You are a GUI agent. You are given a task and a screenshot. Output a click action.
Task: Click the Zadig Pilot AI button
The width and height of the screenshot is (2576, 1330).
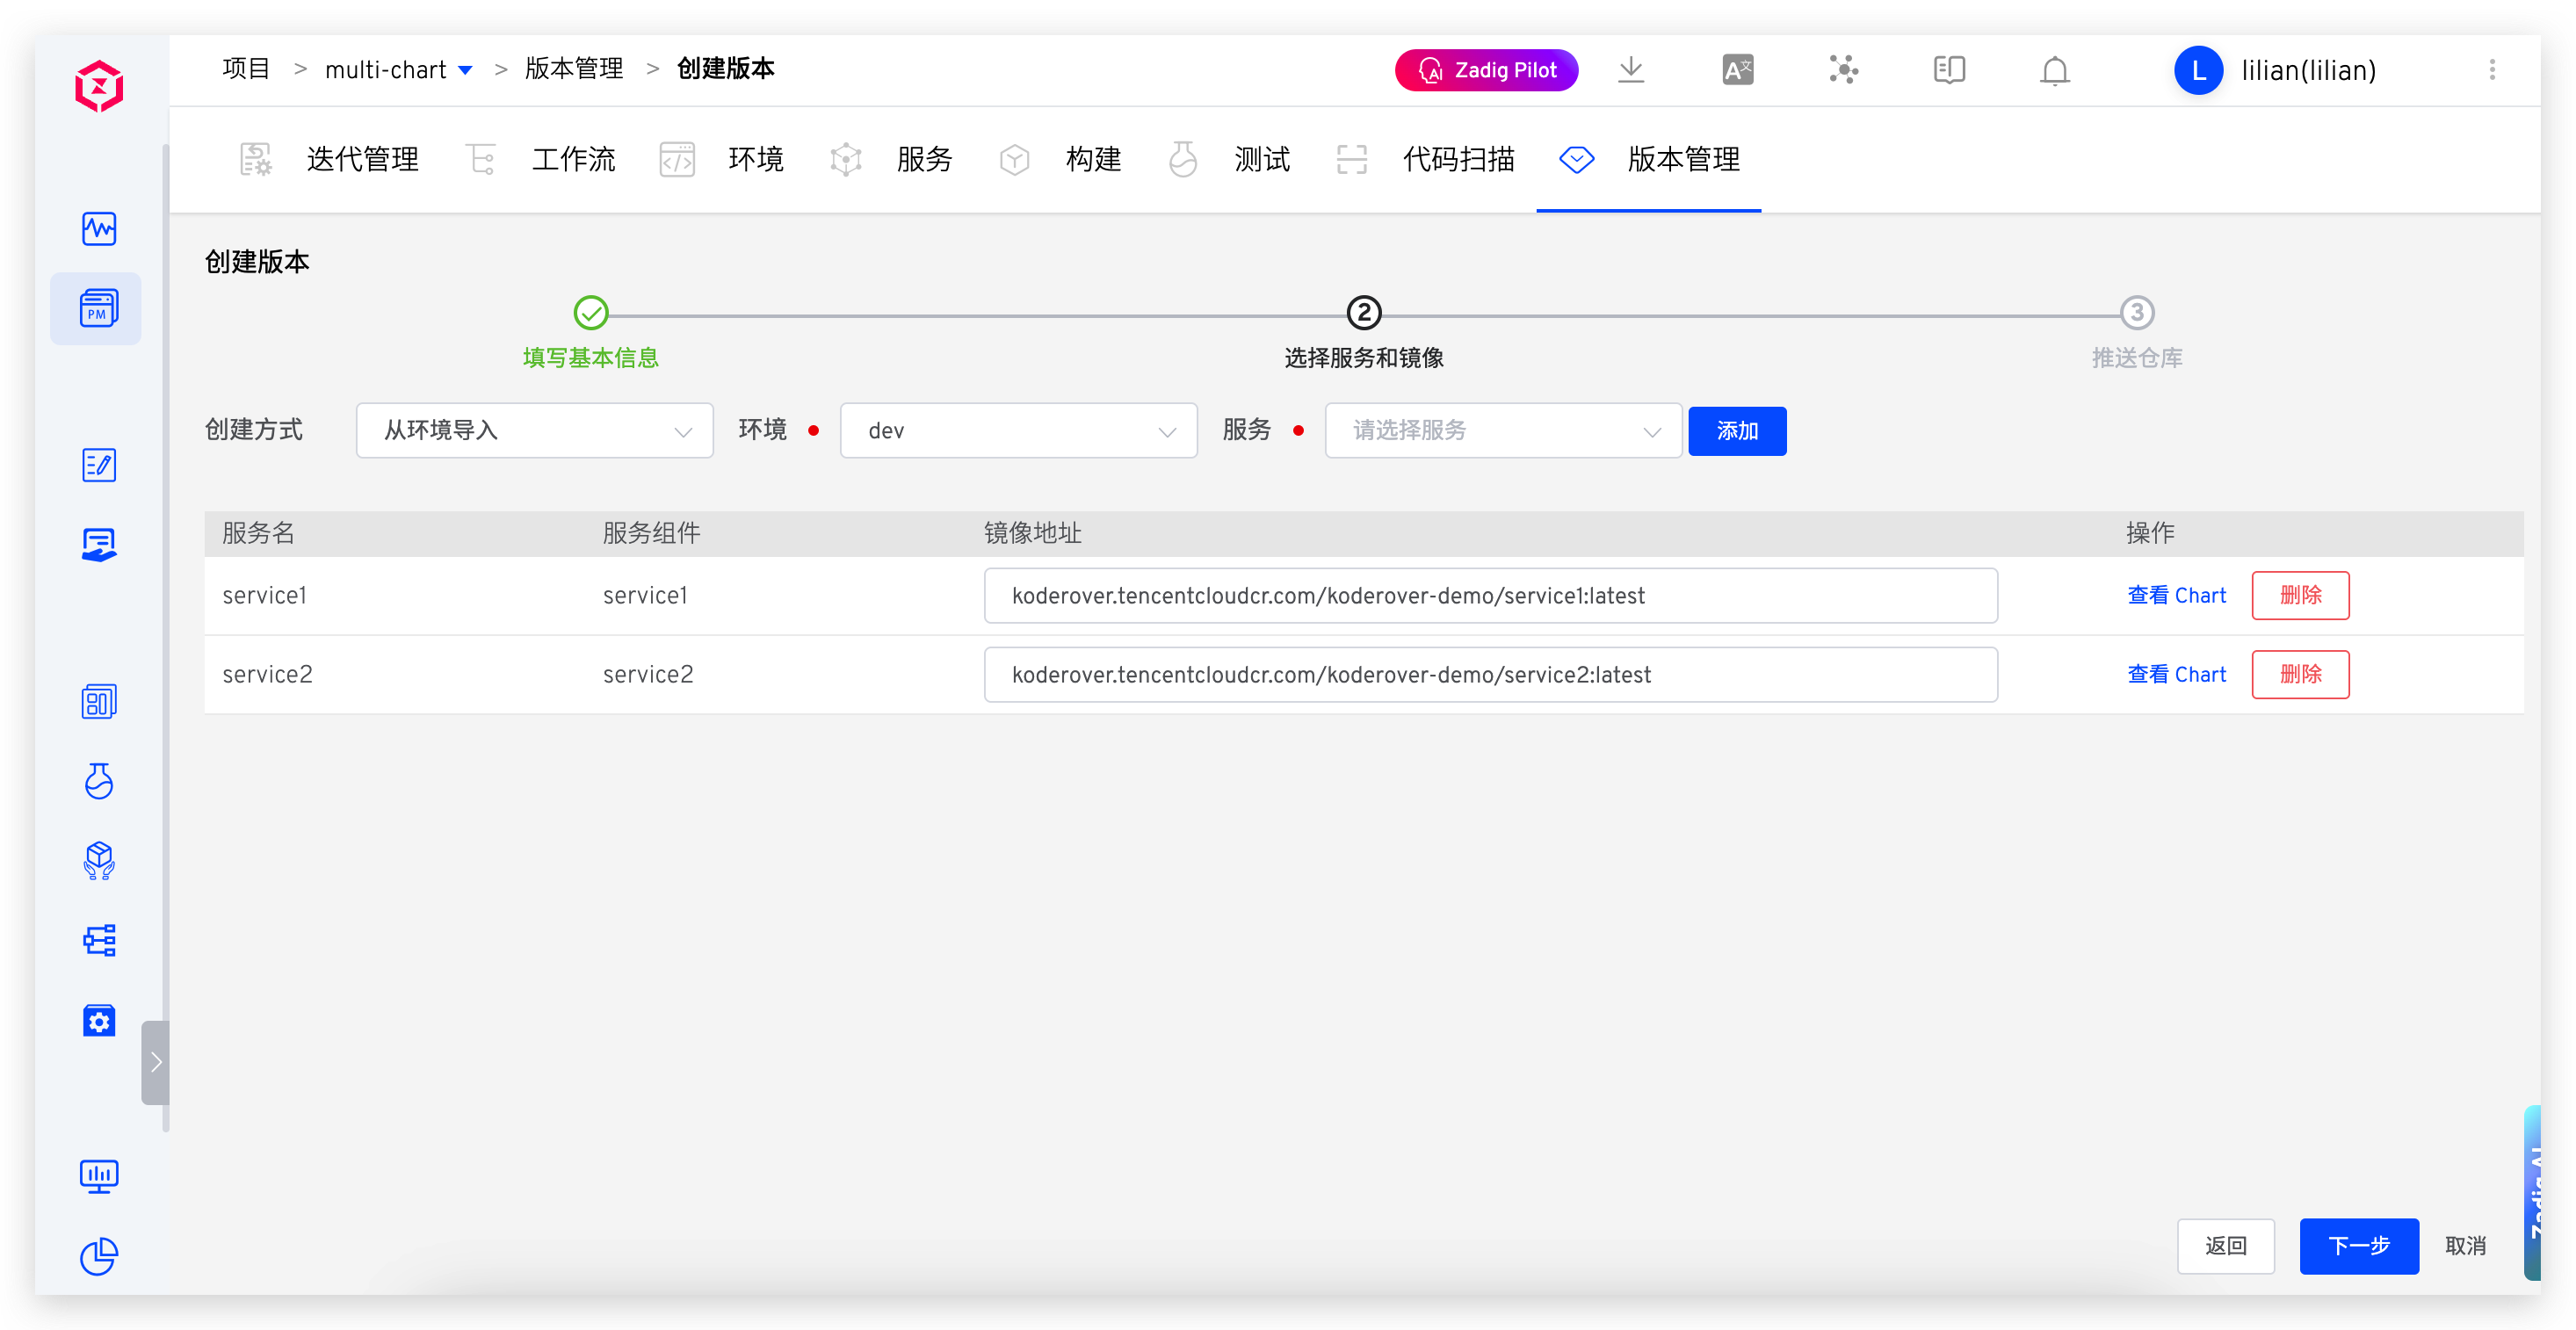coord(1486,70)
